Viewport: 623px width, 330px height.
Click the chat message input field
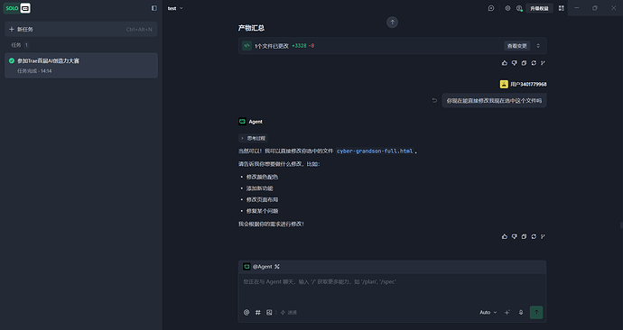(x=392, y=289)
